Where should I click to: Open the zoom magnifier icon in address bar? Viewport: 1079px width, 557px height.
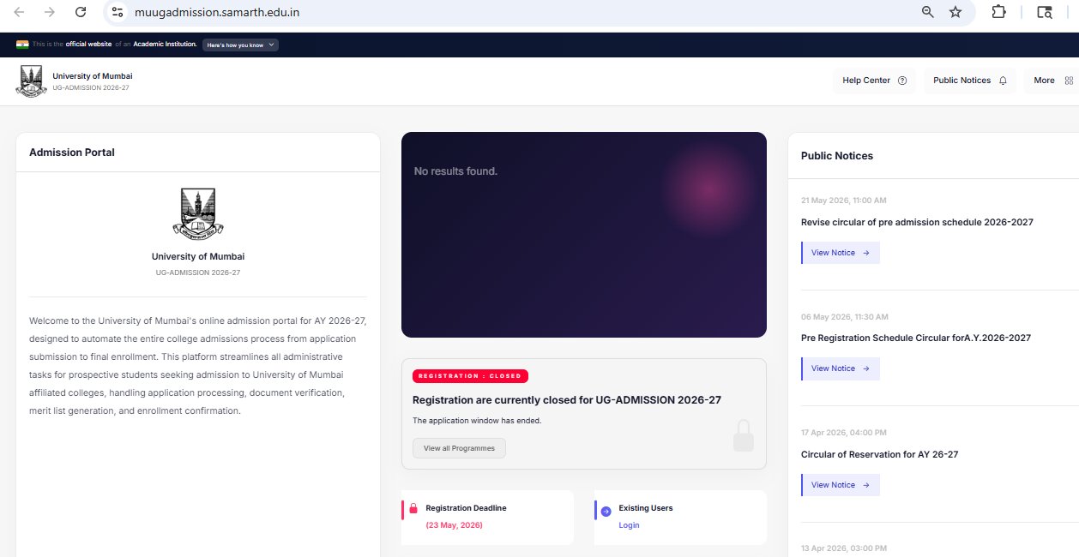927,12
